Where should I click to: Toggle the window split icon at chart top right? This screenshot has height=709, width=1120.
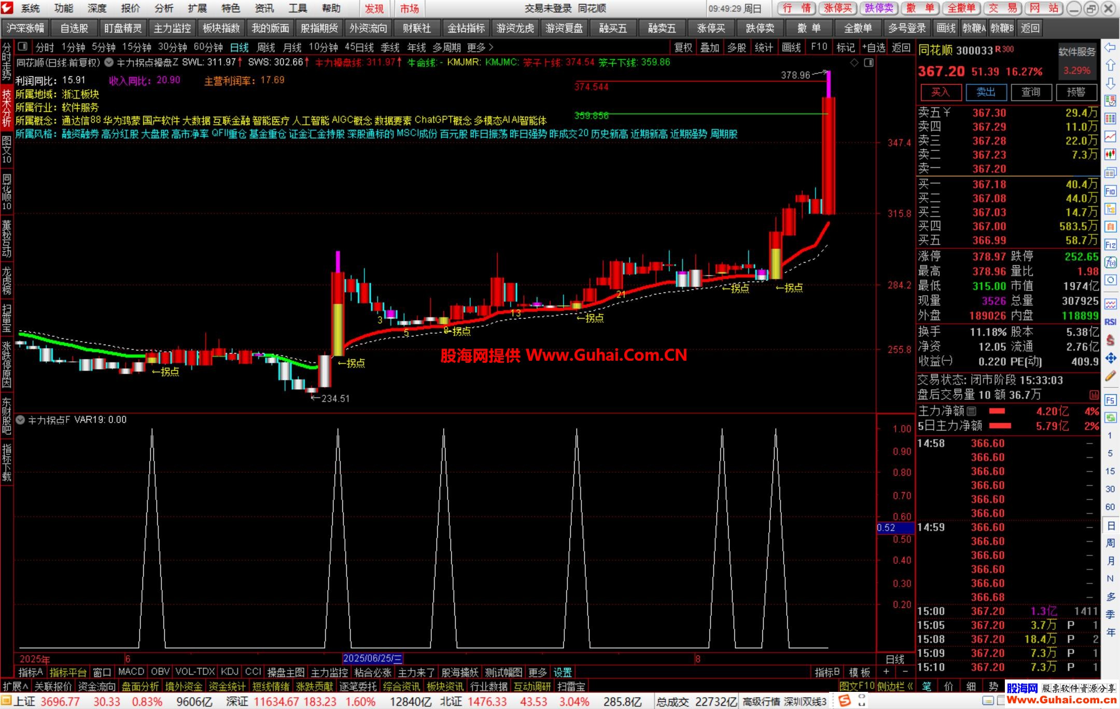coord(869,63)
